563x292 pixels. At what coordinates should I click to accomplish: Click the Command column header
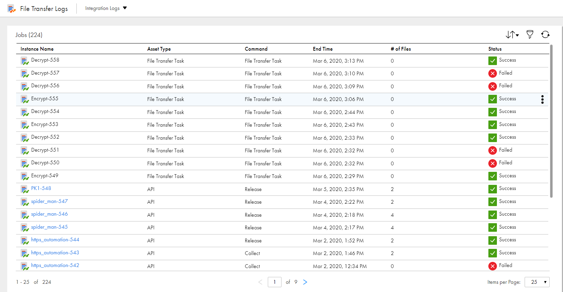256,49
